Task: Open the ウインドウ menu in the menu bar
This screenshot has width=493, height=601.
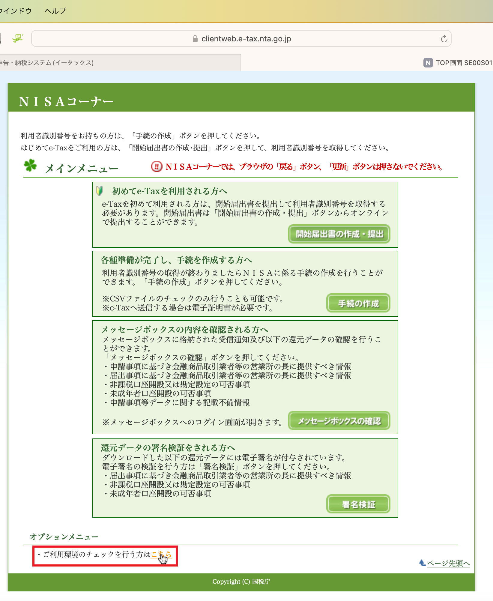Action: (16, 11)
